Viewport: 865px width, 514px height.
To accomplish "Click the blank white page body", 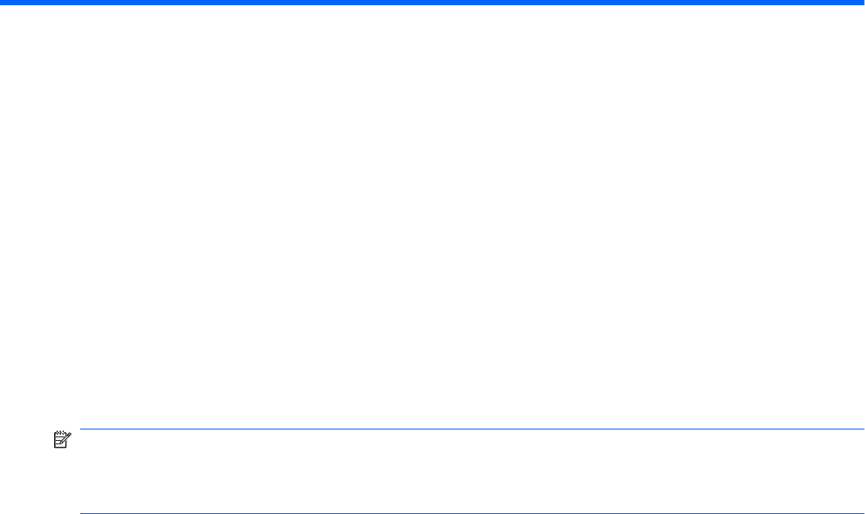I will (432, 216).
